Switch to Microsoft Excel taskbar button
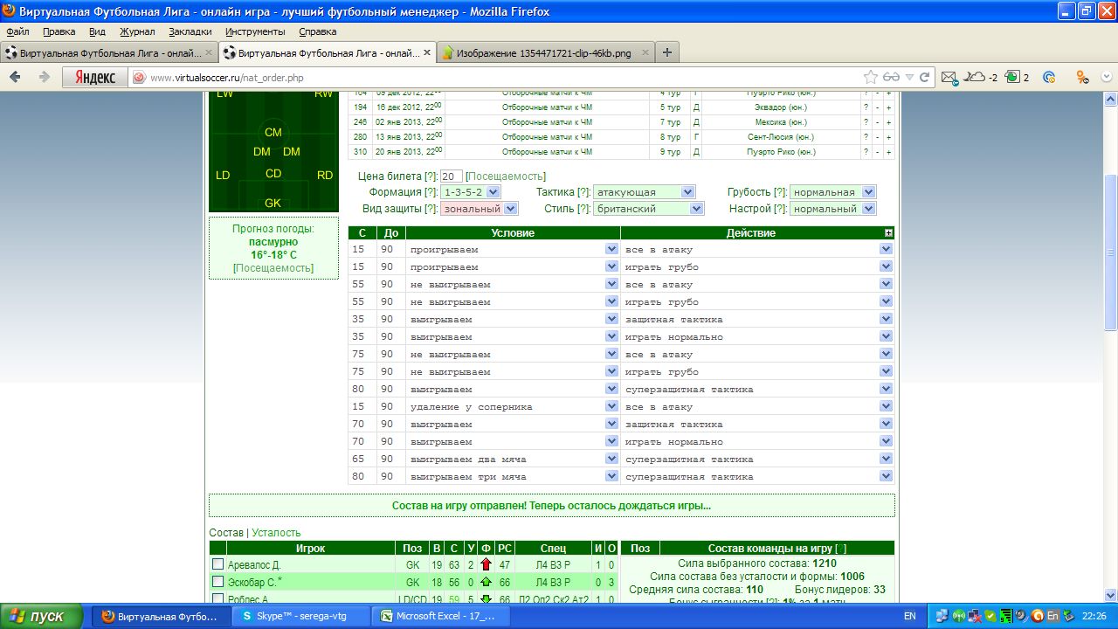 click(x=441, y=616)
